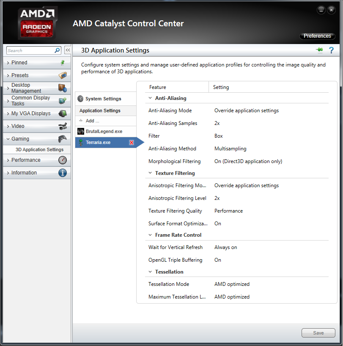The width and height of the screenshot is (343, 346).
Task: Collapse the Frame Rate Control group chevron
Action: tap(150, 235)
